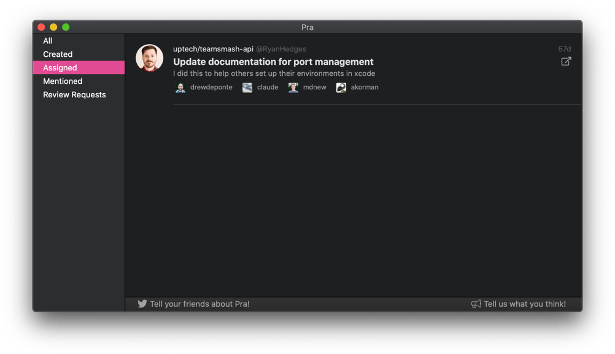Image resolution: width=615 pixels, height=354 pixels.
Task: Select the Created filter
Action: tap(79, 54)
